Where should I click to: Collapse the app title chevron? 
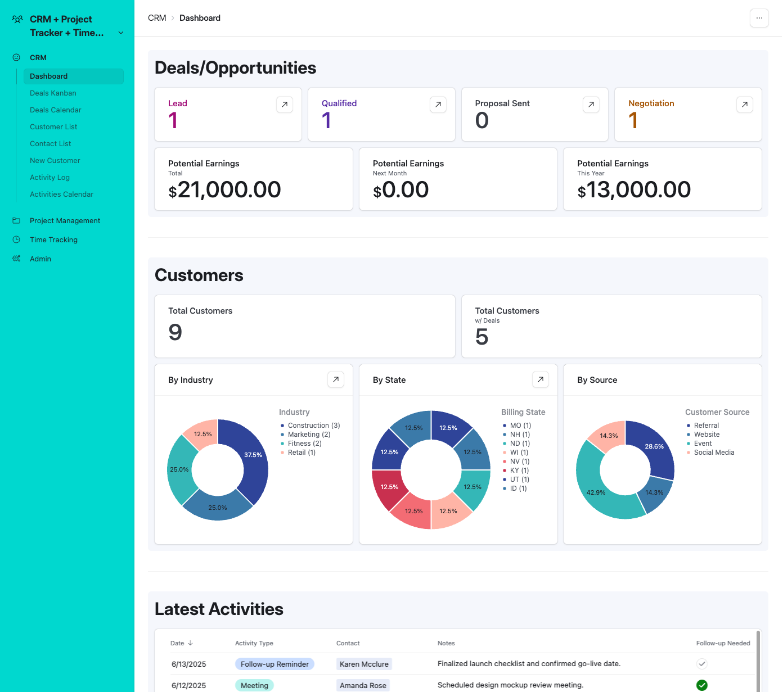click(x=120, y=33)
